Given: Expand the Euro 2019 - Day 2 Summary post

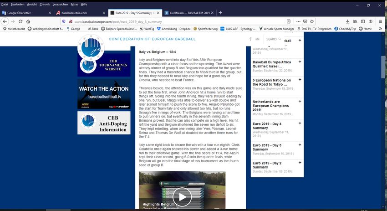Looking at the screenshot, I should click(x=300, y=163).
